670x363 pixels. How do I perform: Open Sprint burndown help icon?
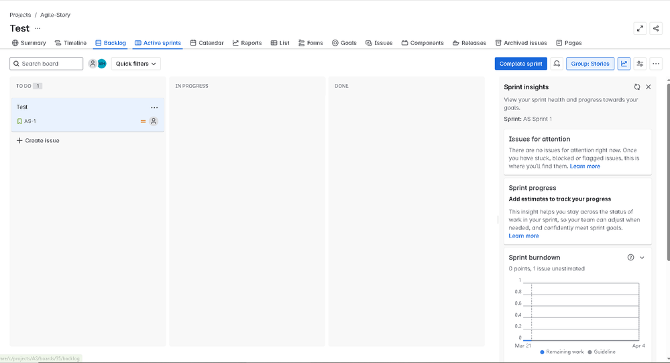click(630, 258)
